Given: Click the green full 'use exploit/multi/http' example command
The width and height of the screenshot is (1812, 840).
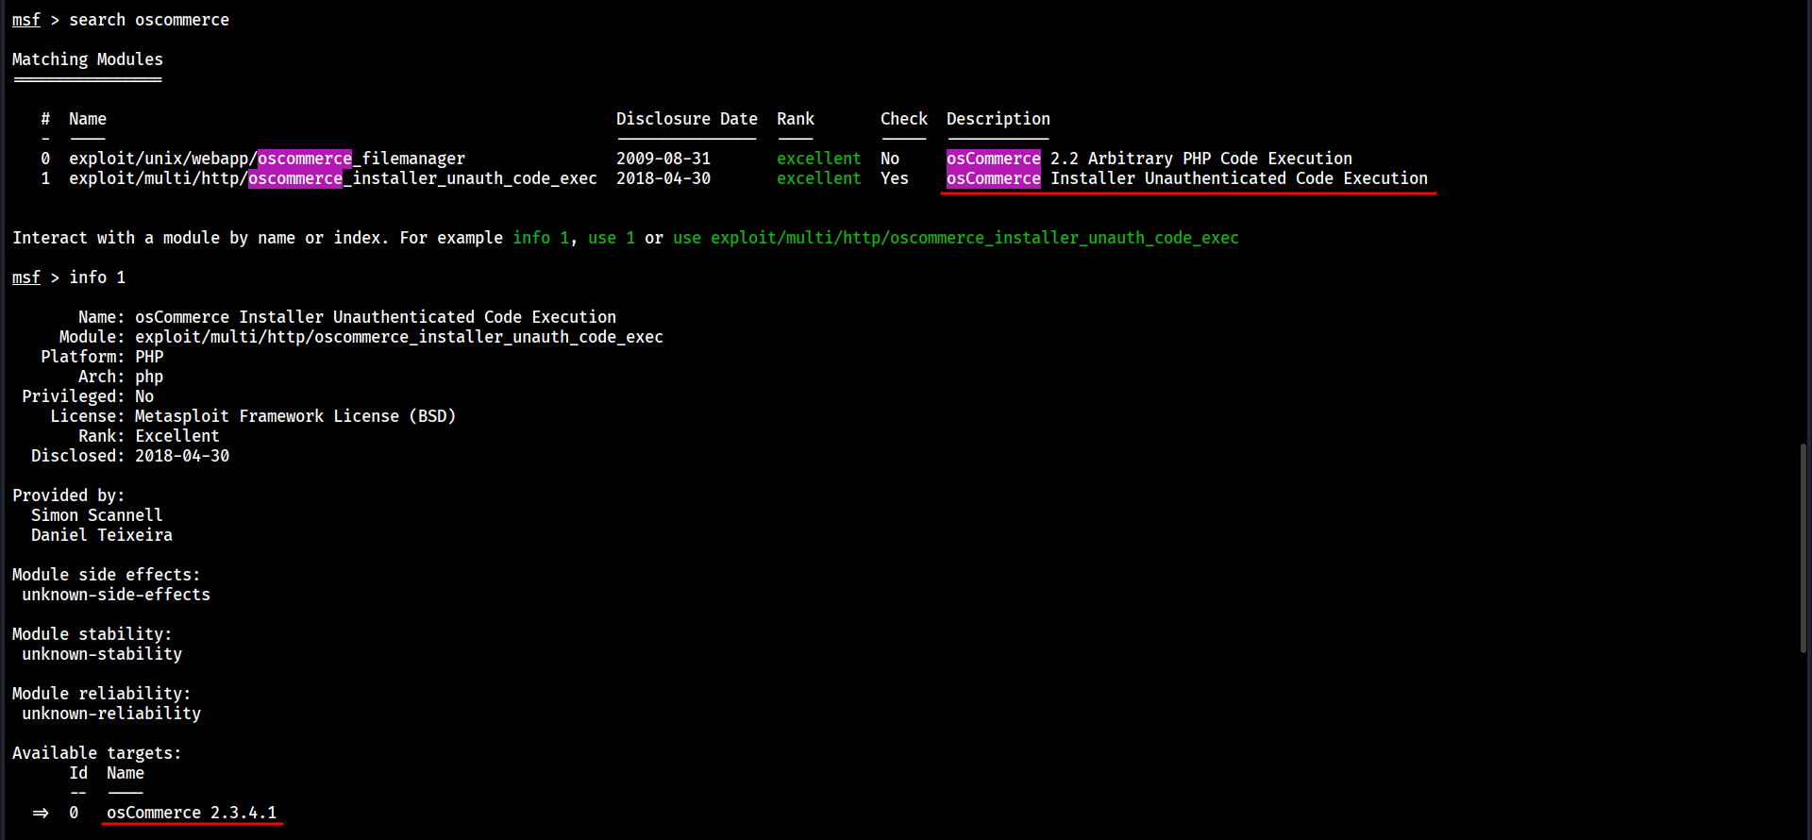Looking at the screenshot, I should (x=955, y=238).
